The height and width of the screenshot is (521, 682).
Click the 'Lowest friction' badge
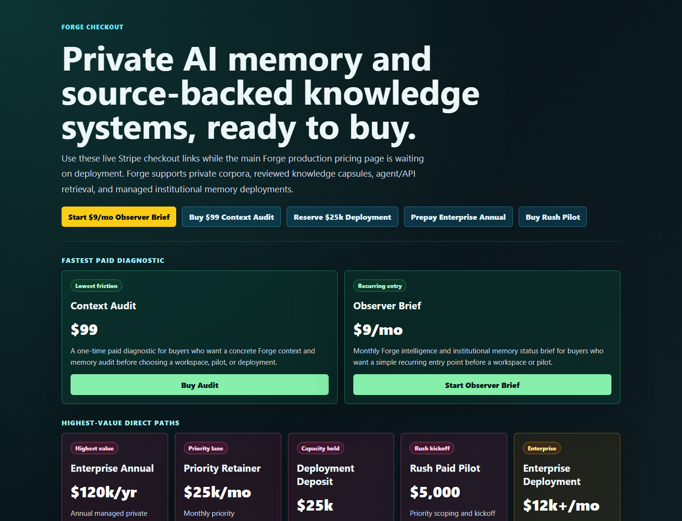[x=96, y=286]
